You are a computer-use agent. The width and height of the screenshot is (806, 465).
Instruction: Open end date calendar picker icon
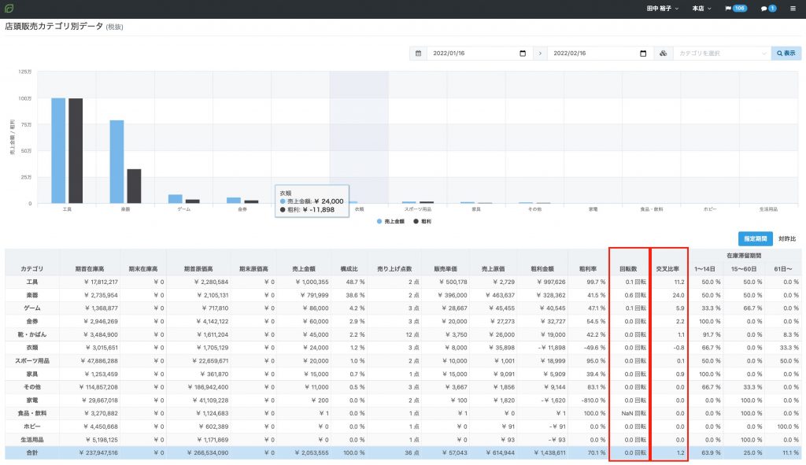643,54
